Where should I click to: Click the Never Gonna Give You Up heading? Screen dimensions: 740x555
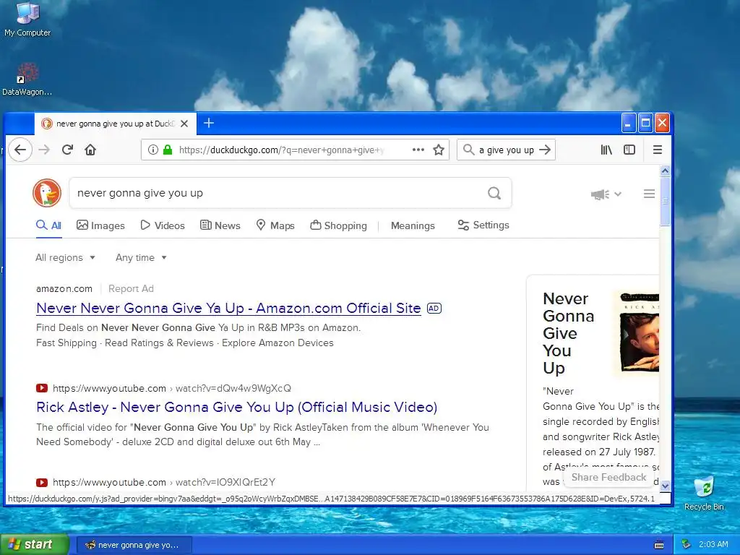click(x=568, y=333)
